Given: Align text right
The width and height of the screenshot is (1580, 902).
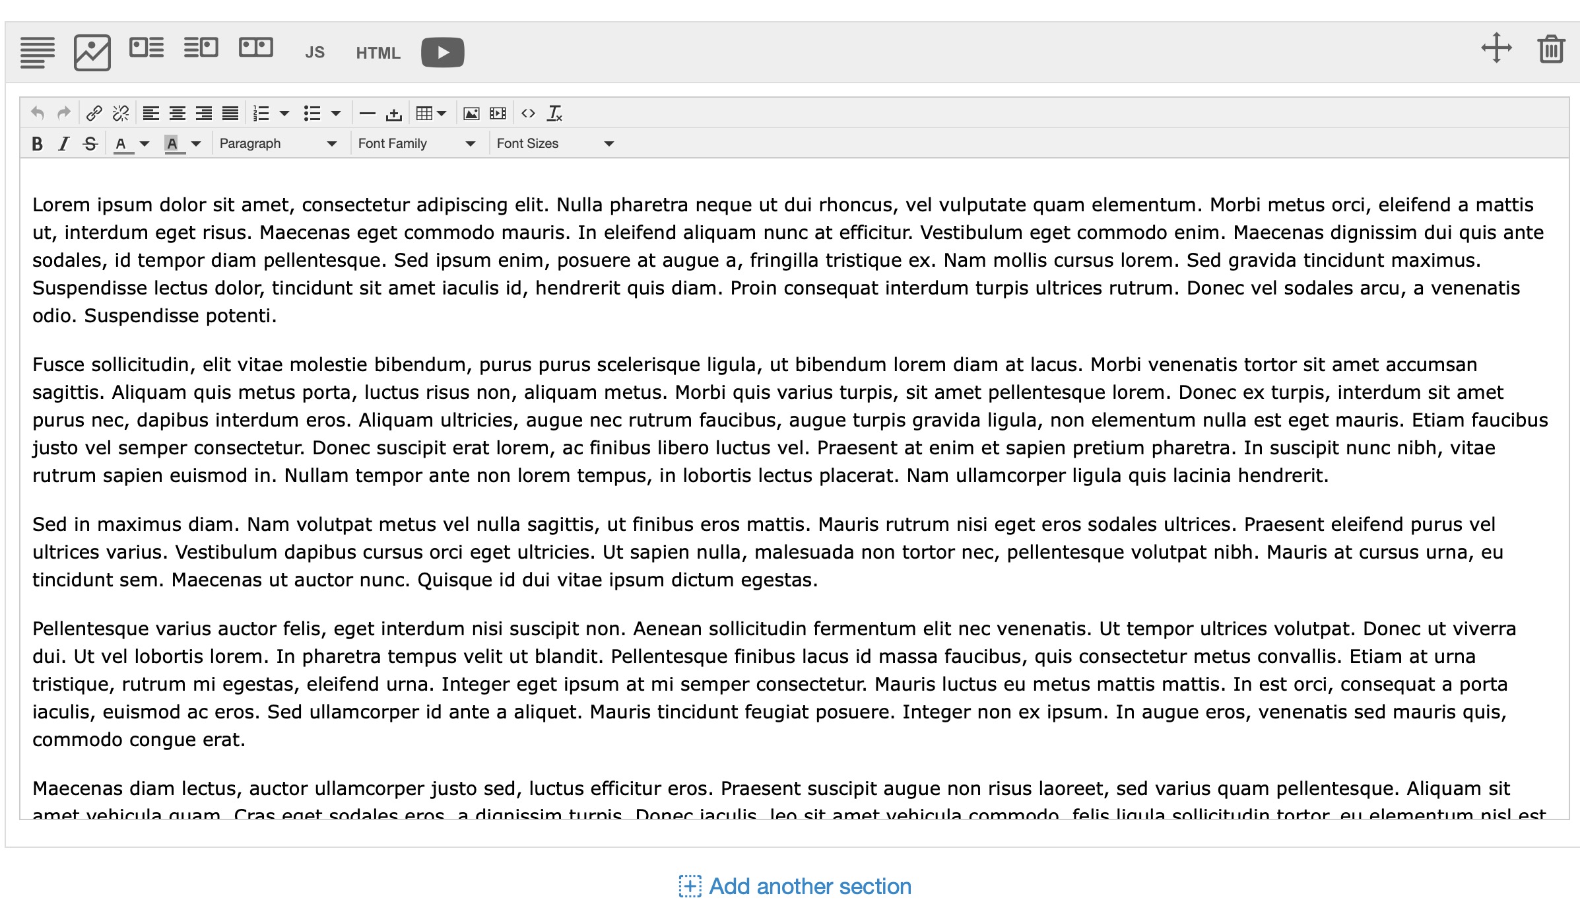Looking at the screenshot, I should coord(204,114).
